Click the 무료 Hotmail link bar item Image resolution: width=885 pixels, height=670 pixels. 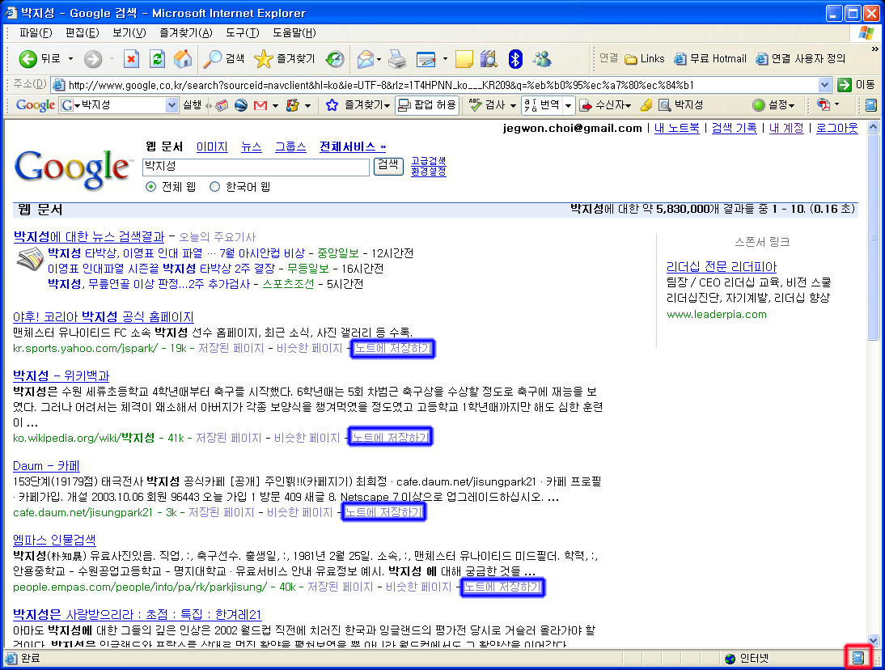(711, 59)
